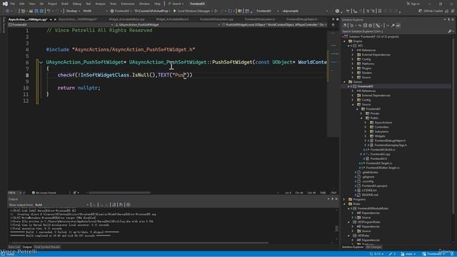Open the GitHub Copilot button
The height and width of the screenshot is (257, 457).
[x=430, y=11]
